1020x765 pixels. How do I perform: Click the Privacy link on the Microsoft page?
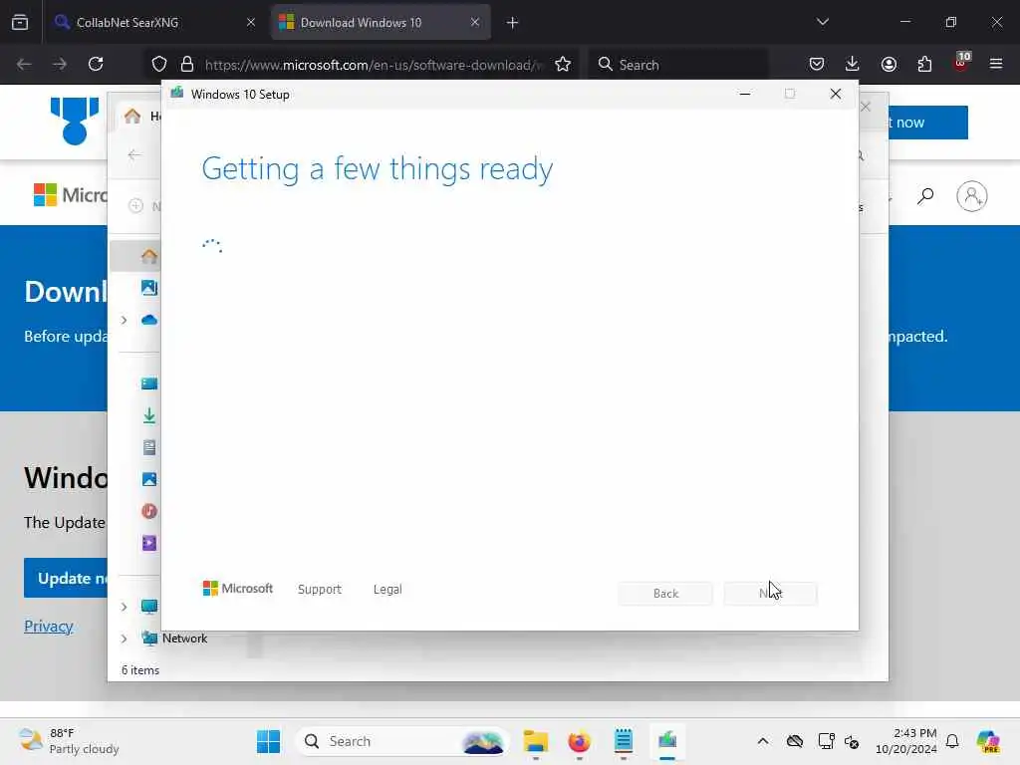coord(48,626)
